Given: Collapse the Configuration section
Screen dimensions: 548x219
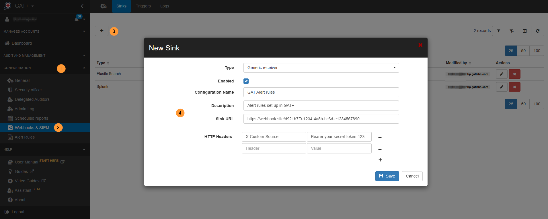Looking at the screenshot, I should (x=45, y=68).
